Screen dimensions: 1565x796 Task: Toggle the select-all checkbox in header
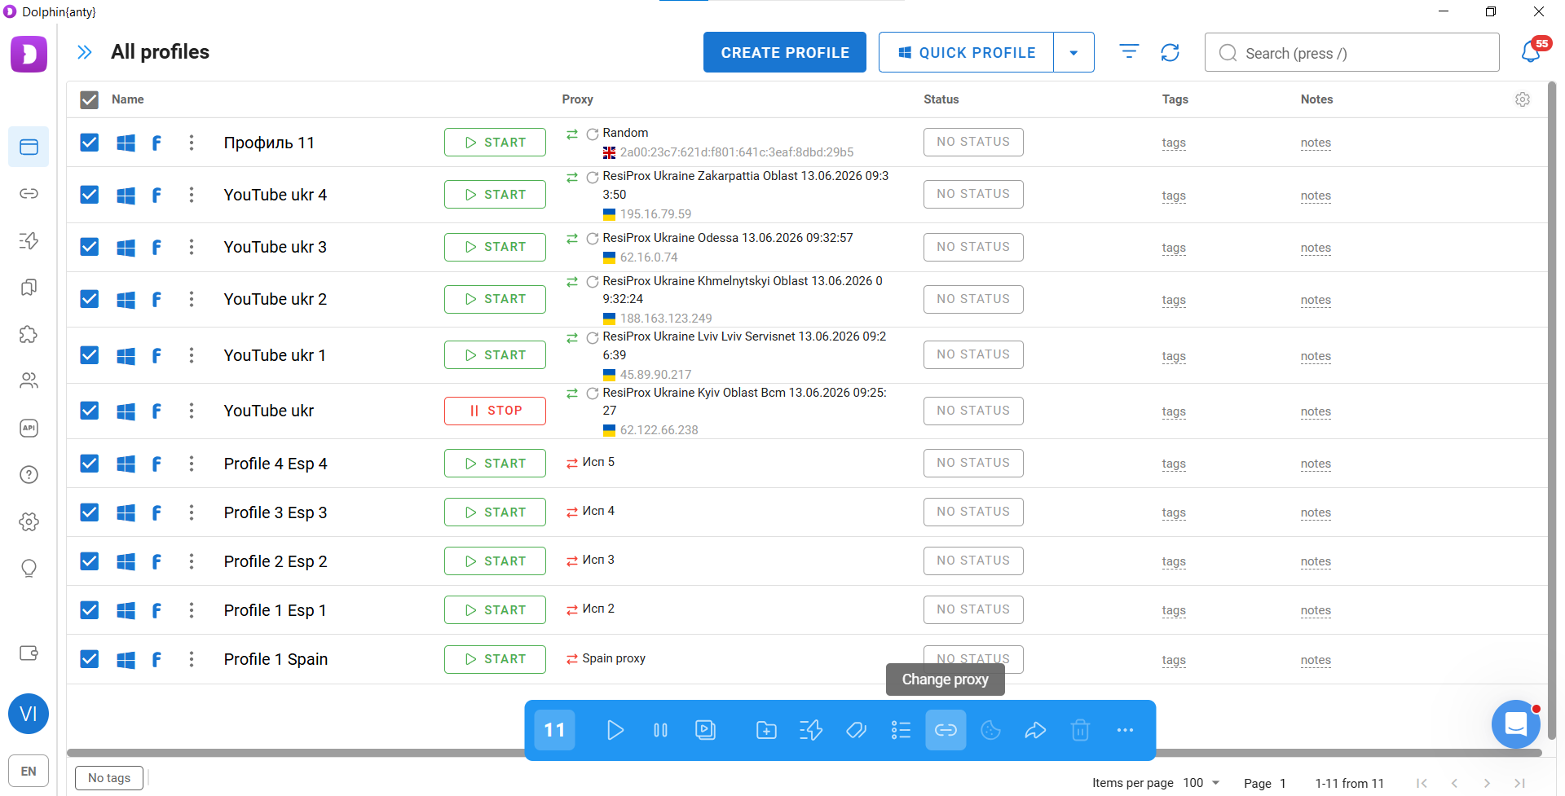click(90, 99)
